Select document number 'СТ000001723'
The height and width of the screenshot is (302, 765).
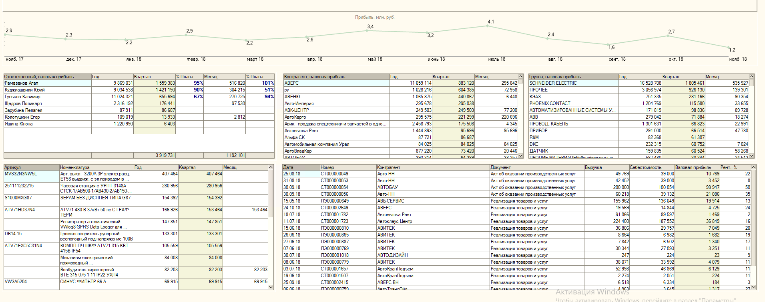(x=348, y=221)
